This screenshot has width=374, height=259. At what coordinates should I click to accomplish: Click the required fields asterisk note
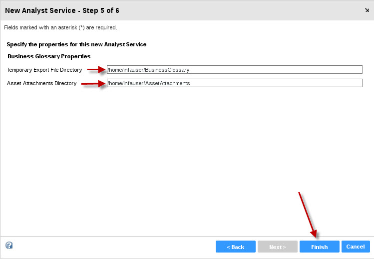point(60,27)
